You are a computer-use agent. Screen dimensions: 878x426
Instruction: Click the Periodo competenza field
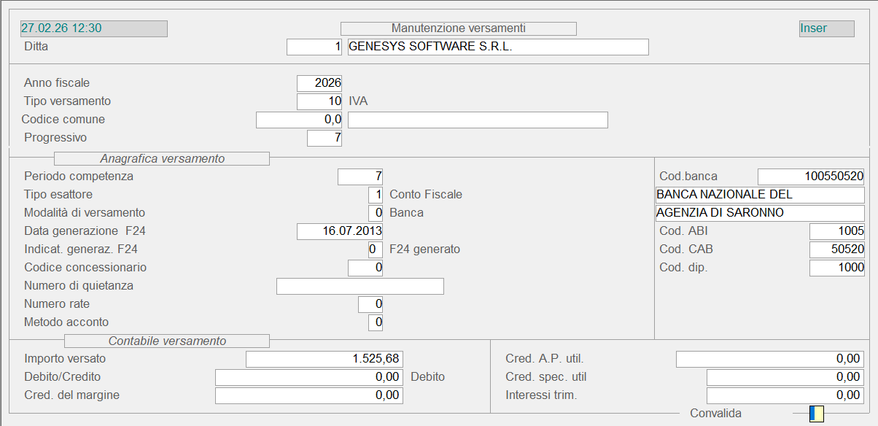(360, 177)
